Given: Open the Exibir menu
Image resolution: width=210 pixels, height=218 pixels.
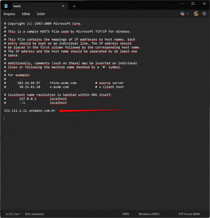Looking at the screenshot, I should (x=41, y=14).
